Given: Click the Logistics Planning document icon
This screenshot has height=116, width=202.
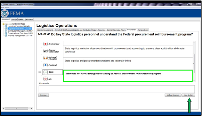Looking at the screenshot, I should [x=6, y=26].
